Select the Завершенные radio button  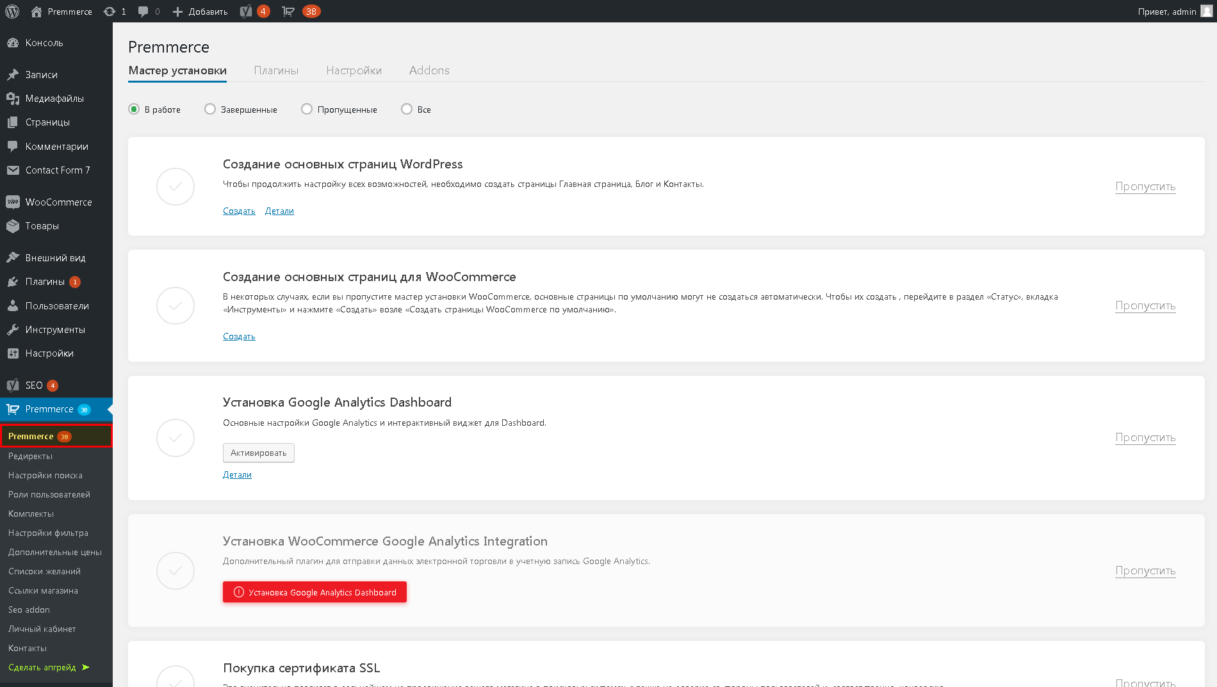coord(210,109)
